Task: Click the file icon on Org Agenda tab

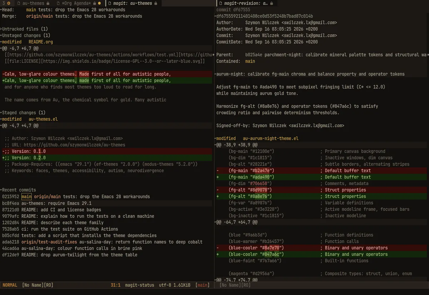Action: coord(58,3)
